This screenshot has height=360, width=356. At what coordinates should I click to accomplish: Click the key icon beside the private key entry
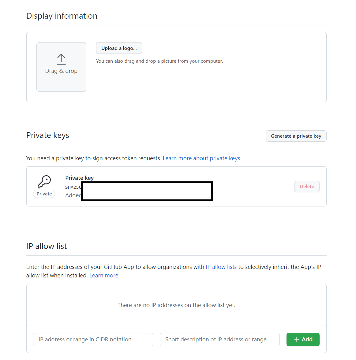click(44, 182)
